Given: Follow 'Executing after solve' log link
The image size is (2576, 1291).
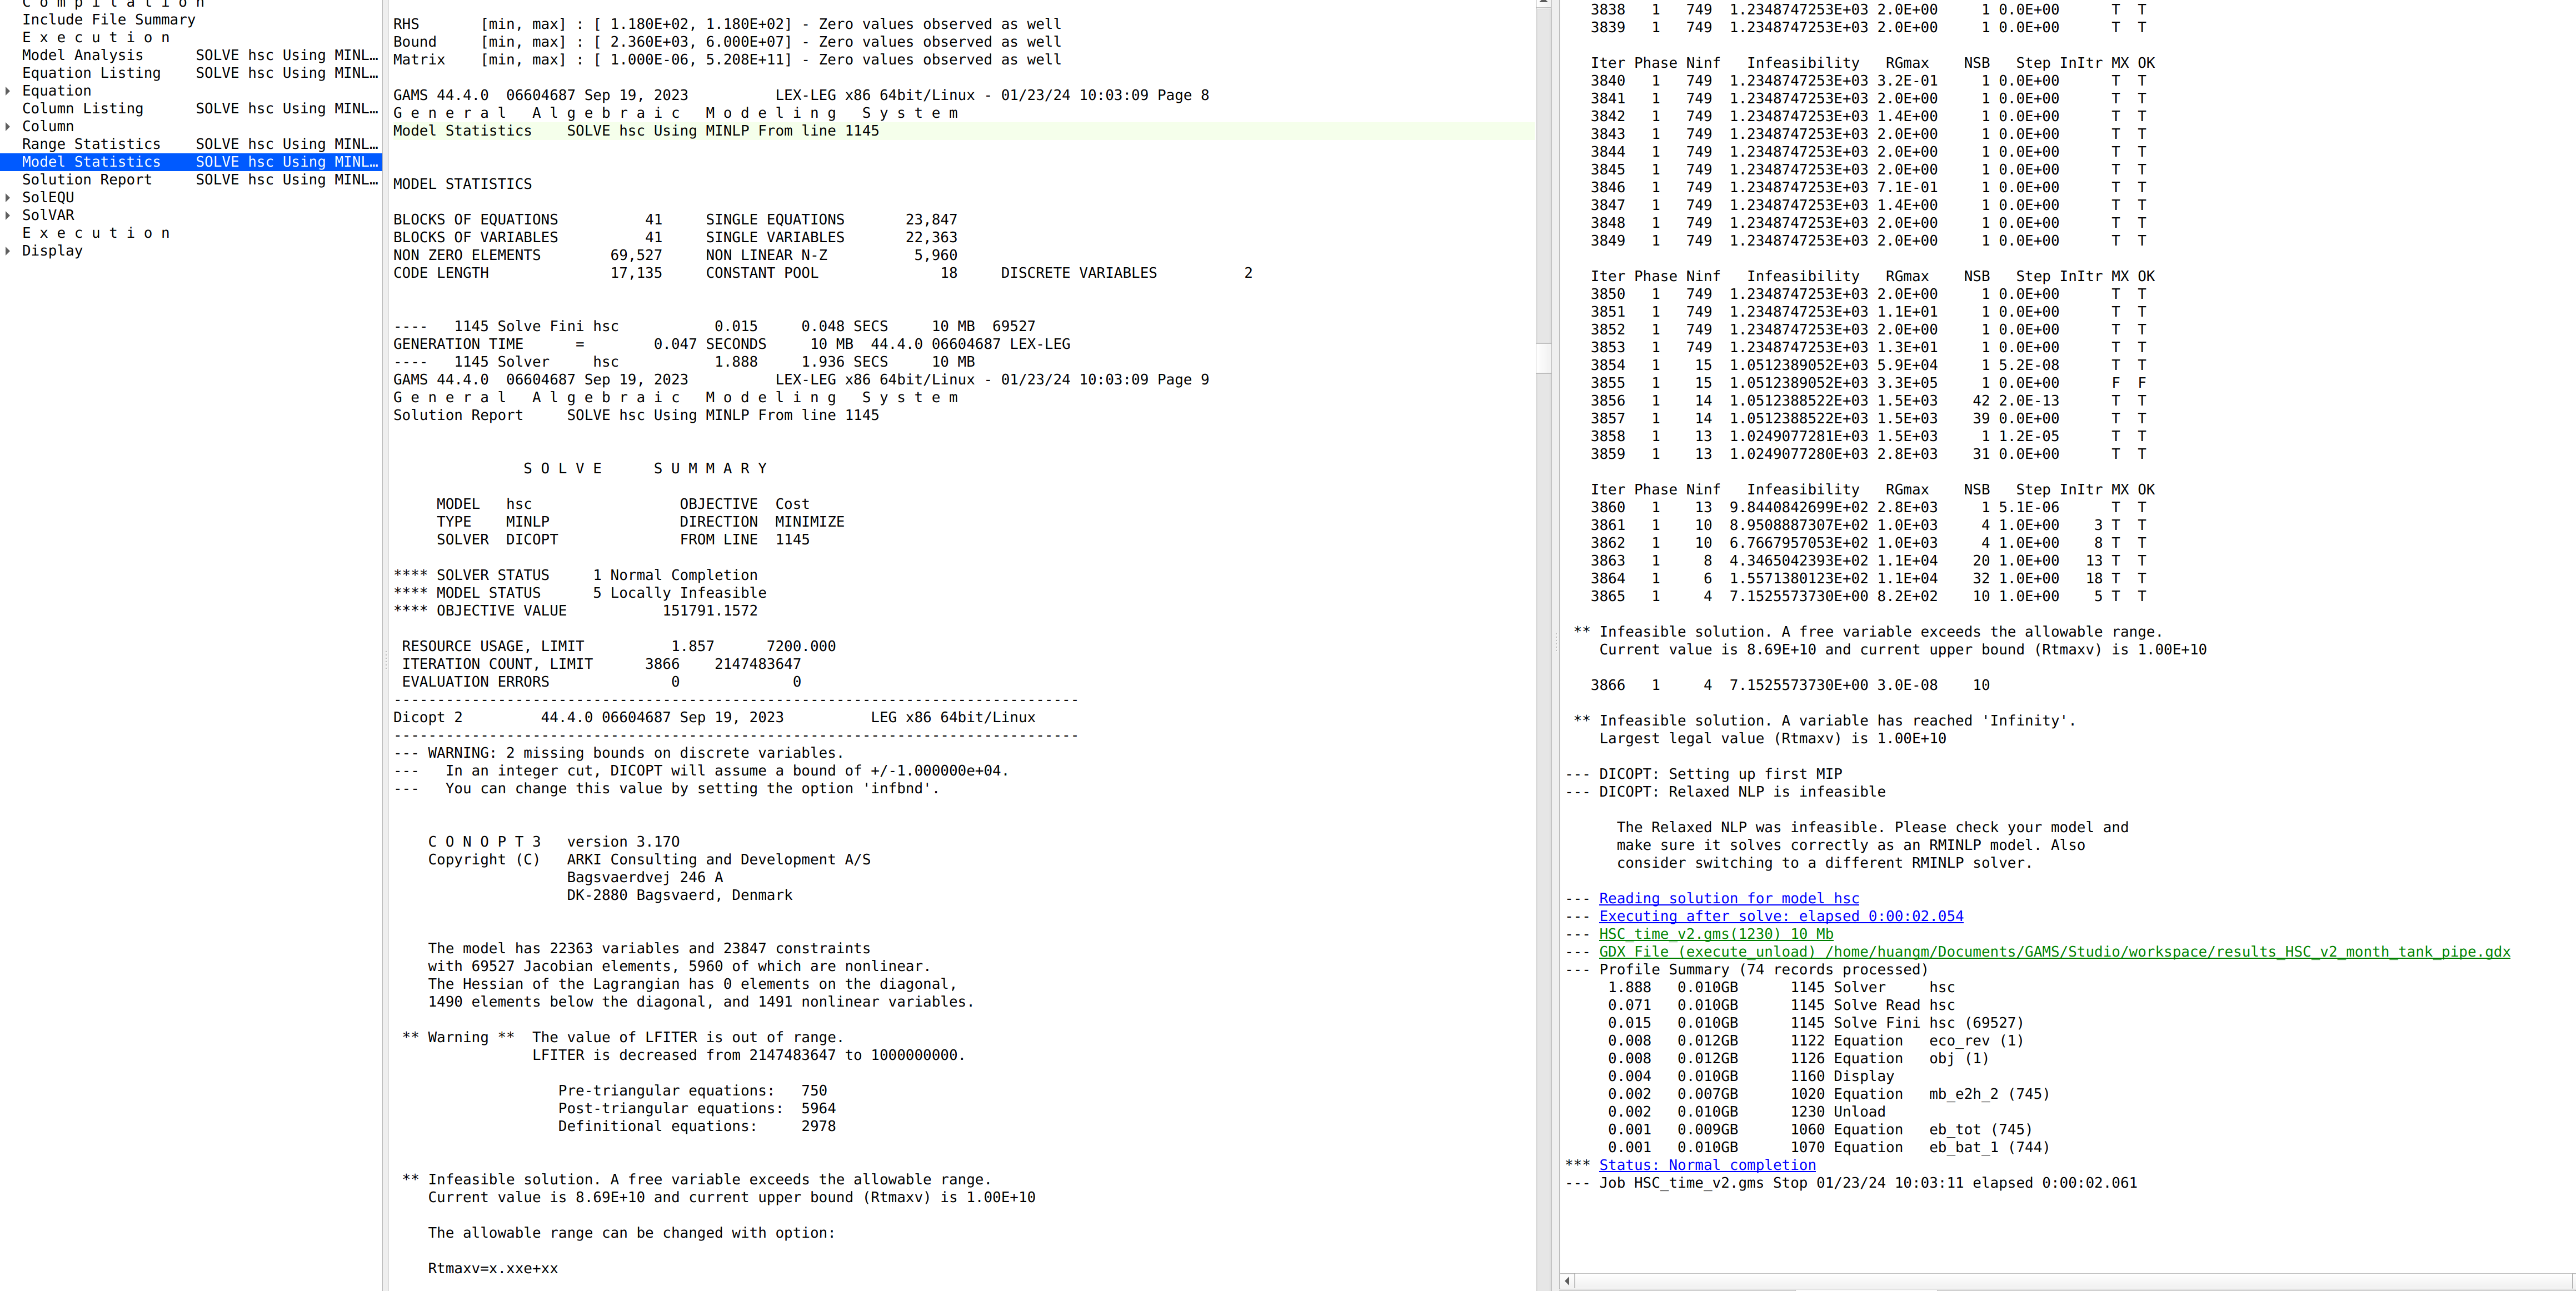Looking at the screenshot, I should [x=1781, y=917].
